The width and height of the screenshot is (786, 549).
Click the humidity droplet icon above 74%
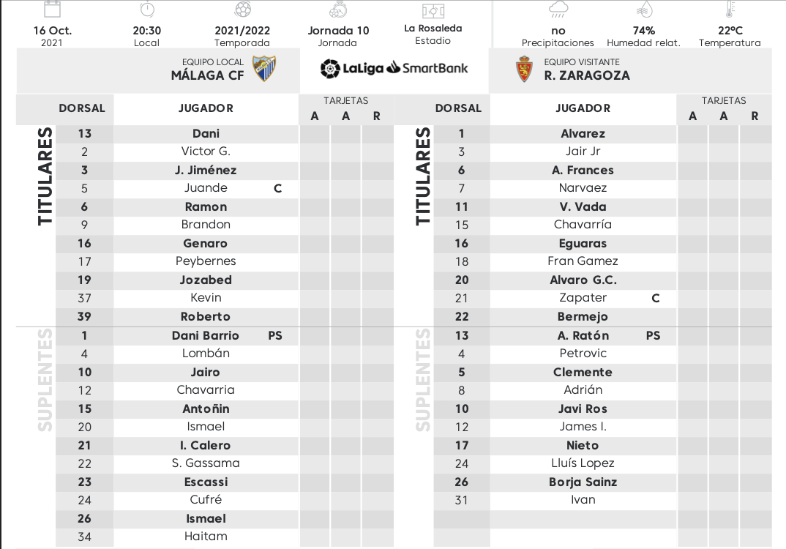(643, 10)
